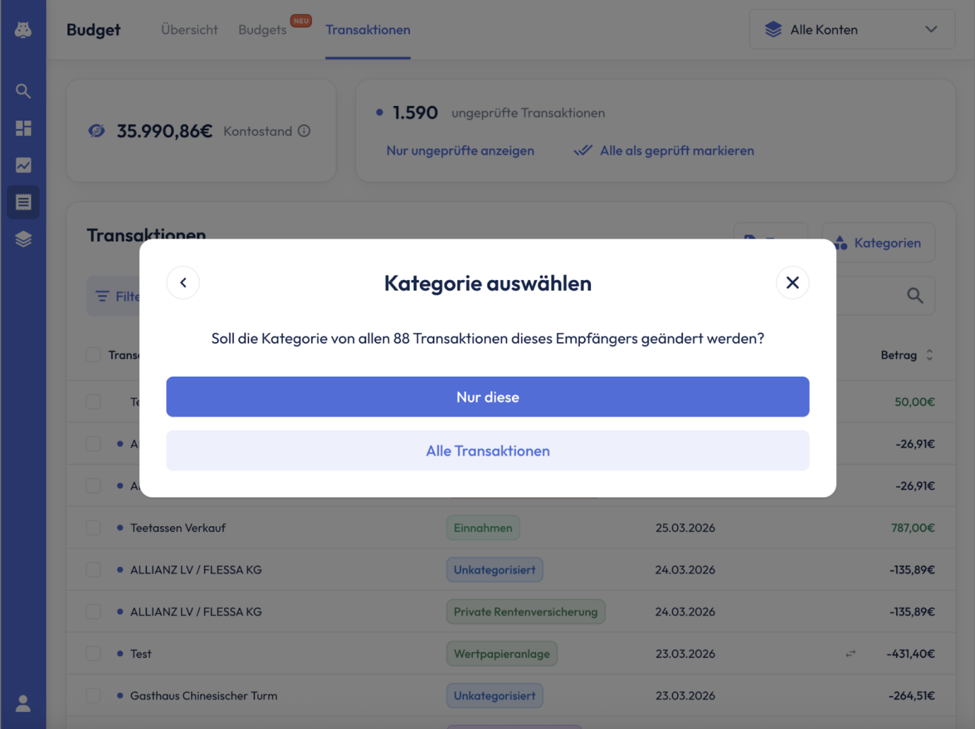This screenshot has width=975, height=729.
Task: Open the user profile icon
Action: click(x=23, y=703)
